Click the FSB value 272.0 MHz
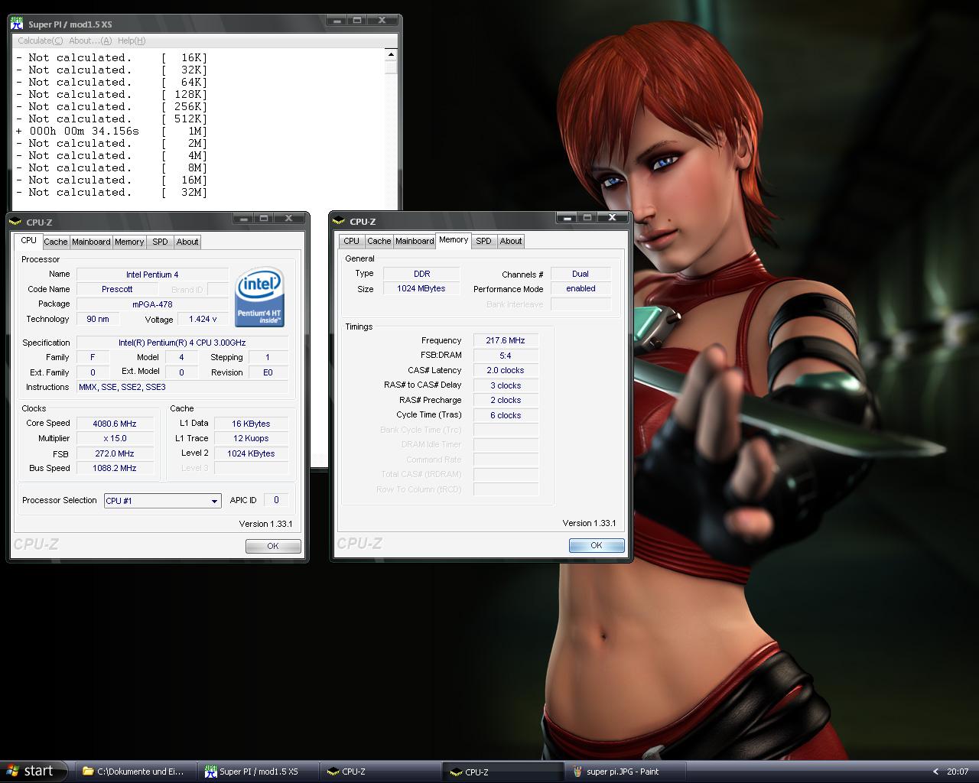The height and width of the screenshot is (783, 979). [x=113, y=453]
